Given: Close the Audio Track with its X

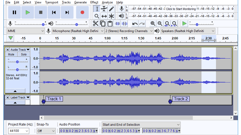Looking at the screenshot, I should [x=8, y=50].
